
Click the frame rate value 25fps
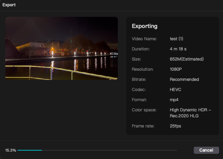176,126
